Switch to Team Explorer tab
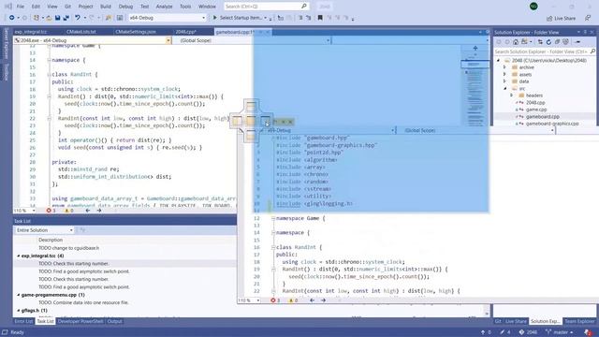The height and width of the screenshot is (337, 599). tap(579, 321)
